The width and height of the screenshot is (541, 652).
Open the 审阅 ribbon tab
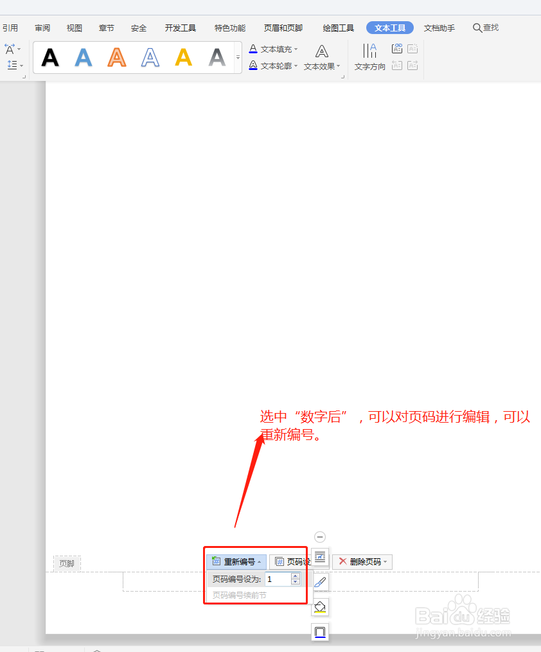pyautogui.click(x=42, y=28)
